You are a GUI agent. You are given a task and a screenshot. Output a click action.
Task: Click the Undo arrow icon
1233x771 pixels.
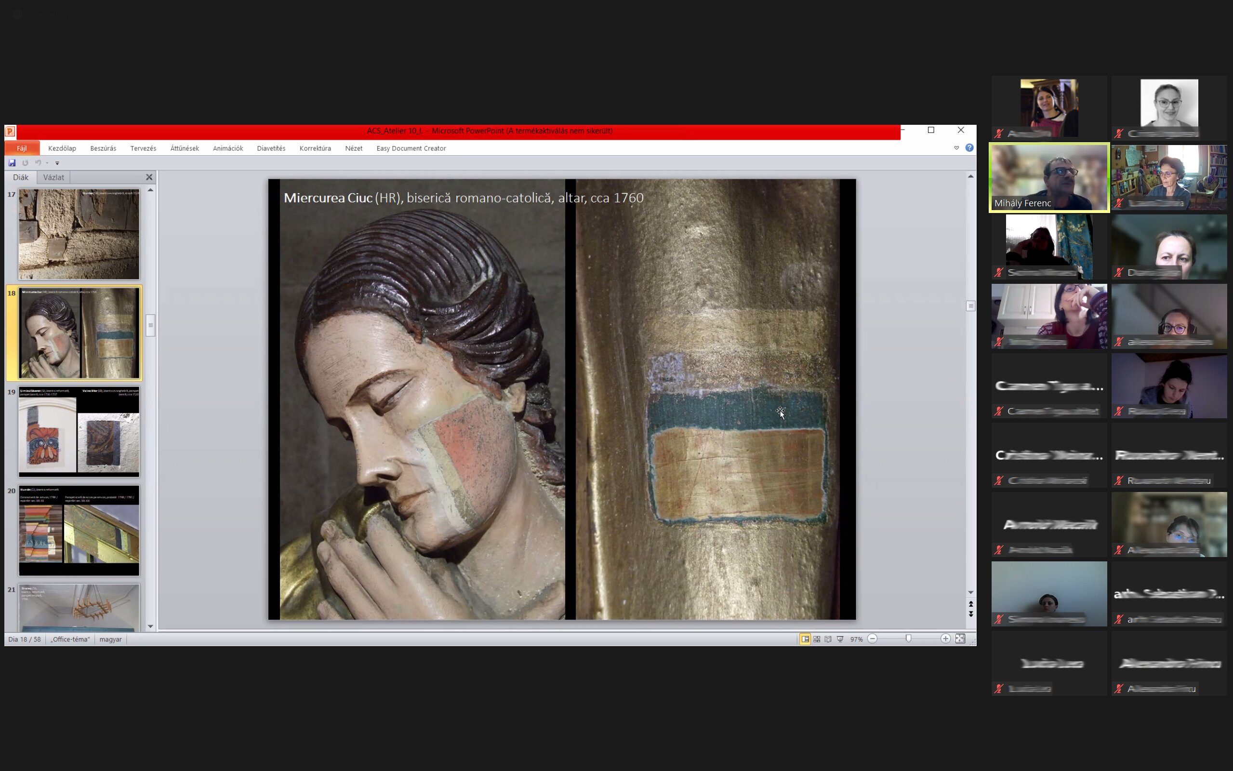tap(38, 163)
